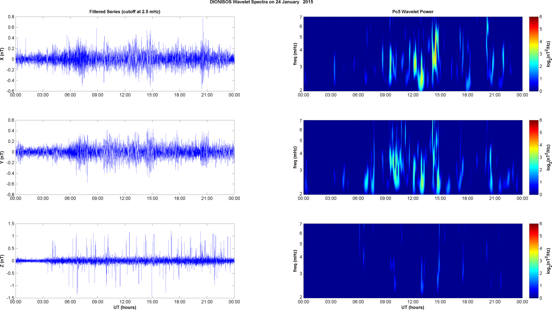Select the 'X (nT)' axis label
The image size is (552, 310).
point(3,54)
